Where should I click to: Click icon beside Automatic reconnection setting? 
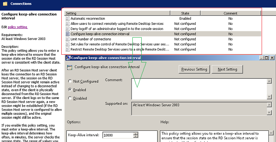68,19
